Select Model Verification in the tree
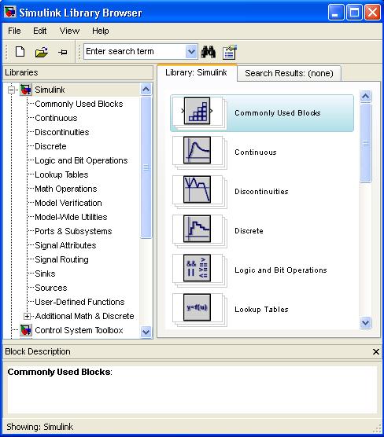Image resolution: width=384 pixels, height=437 pixels. point(68,203)
